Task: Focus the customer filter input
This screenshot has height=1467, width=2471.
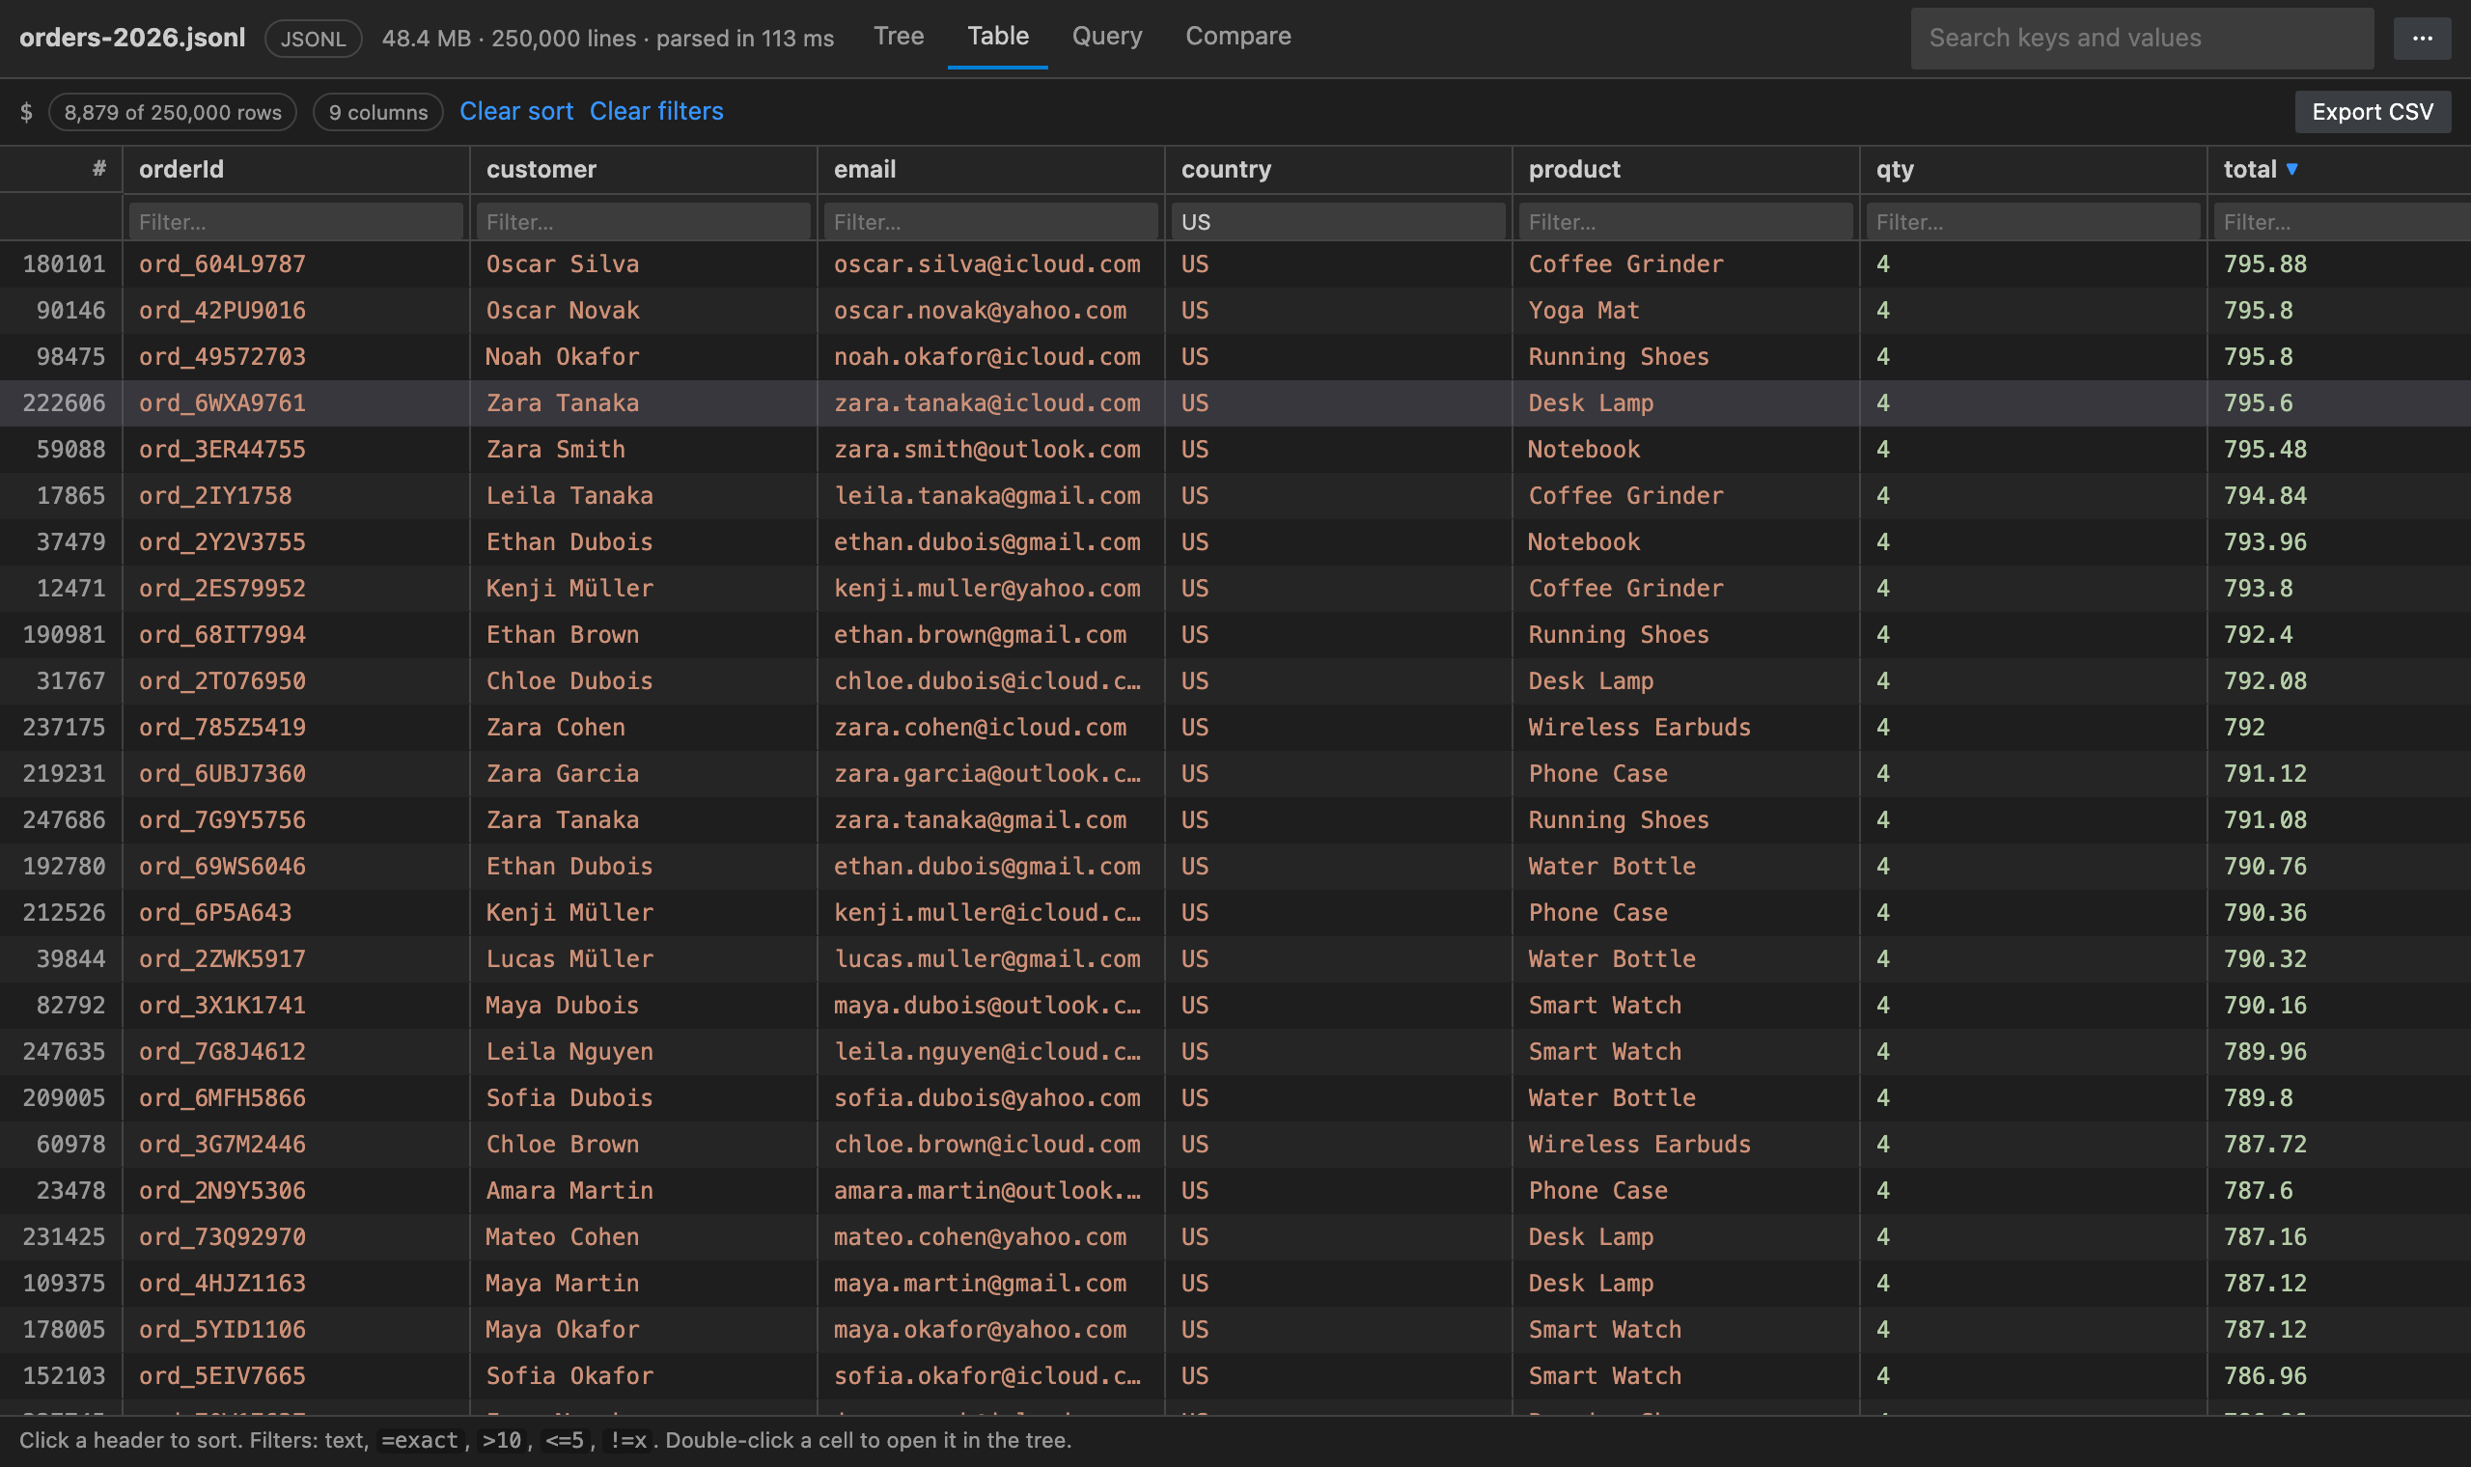Action: click(644, 221)
